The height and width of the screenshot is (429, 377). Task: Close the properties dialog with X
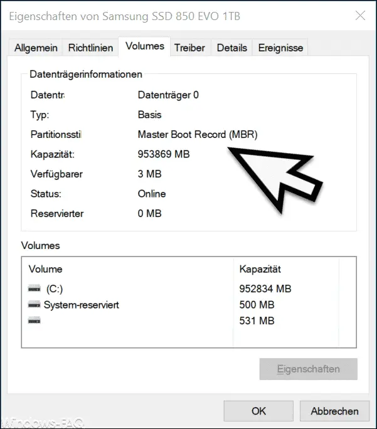360,16
